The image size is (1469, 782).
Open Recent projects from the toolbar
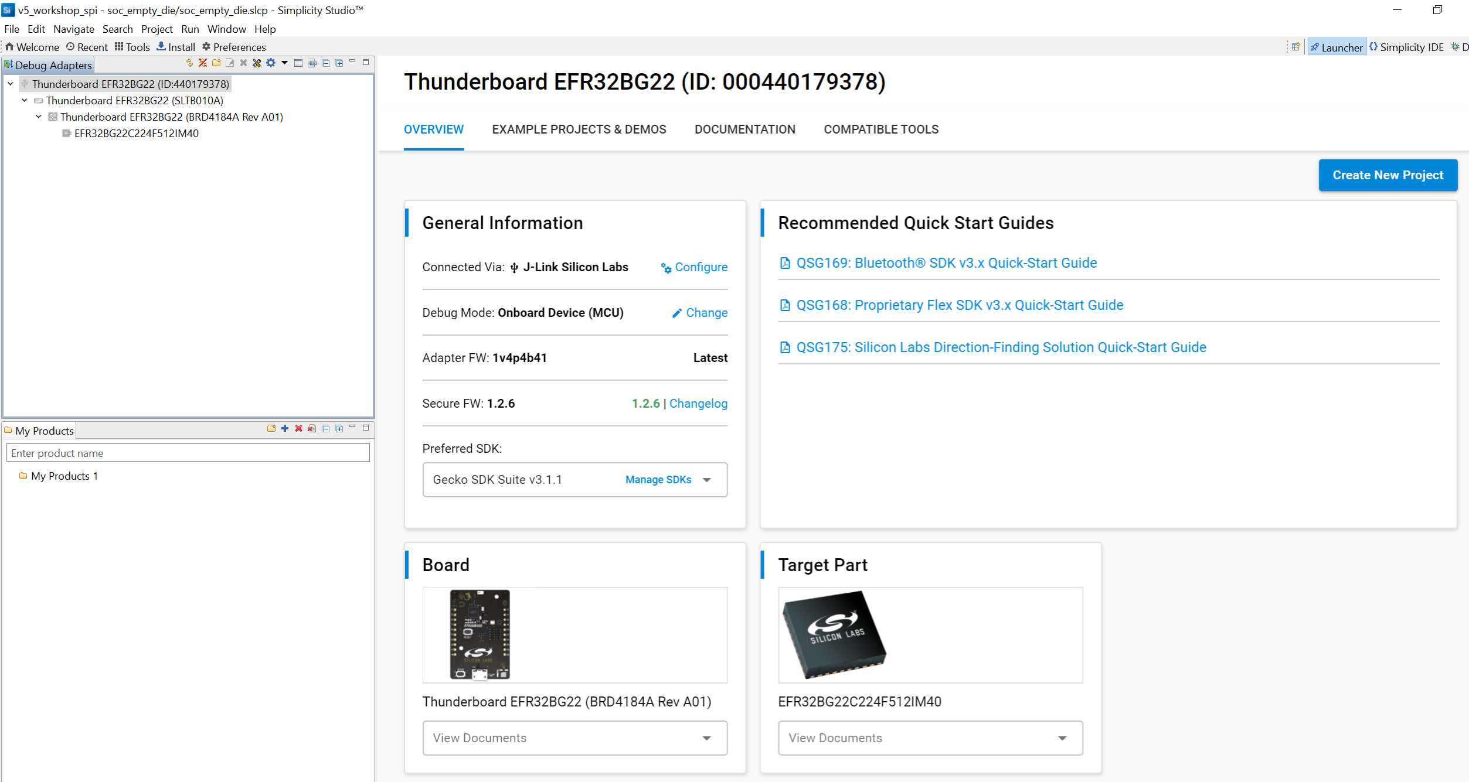coord(87,47)
